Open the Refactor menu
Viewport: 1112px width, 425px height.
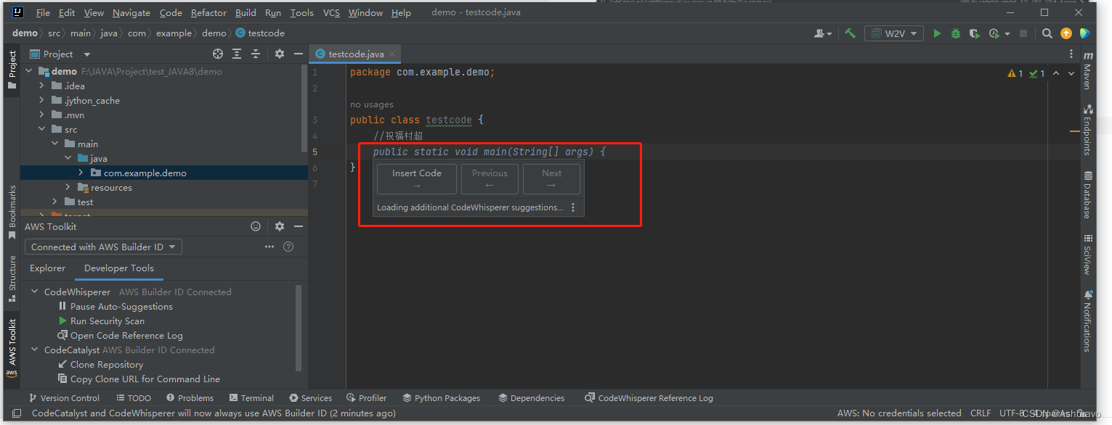(x=208, y=12)
